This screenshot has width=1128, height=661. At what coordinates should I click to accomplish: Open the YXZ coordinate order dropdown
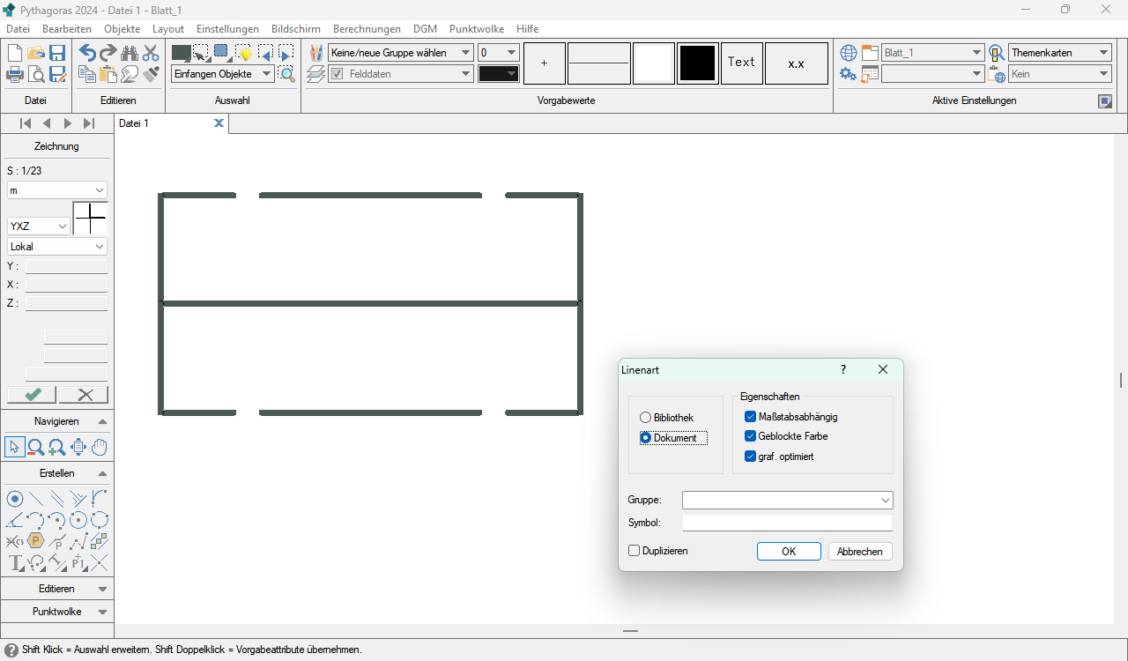coord(38,227)
